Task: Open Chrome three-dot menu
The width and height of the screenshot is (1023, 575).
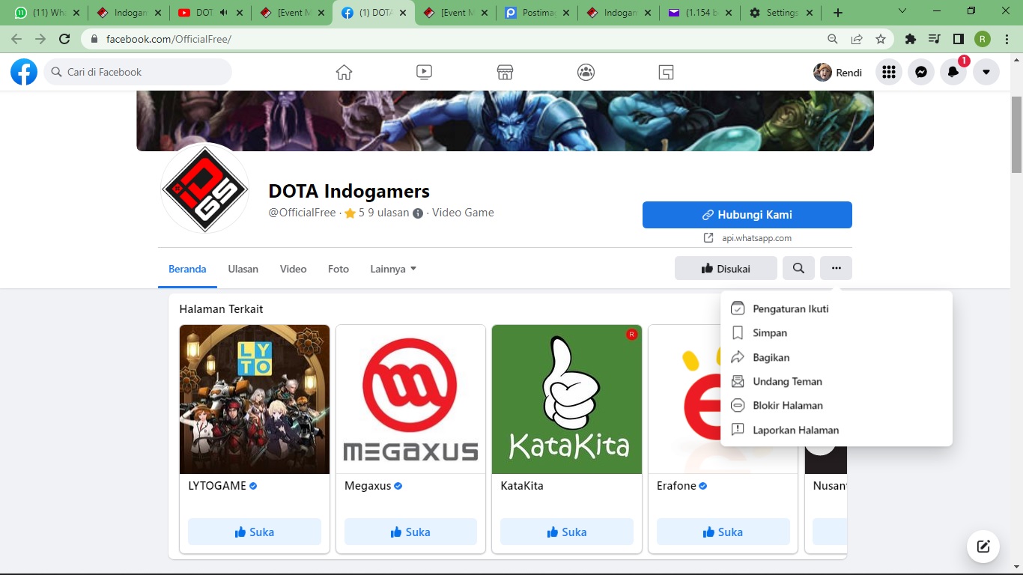Action: coord(1007,39)
